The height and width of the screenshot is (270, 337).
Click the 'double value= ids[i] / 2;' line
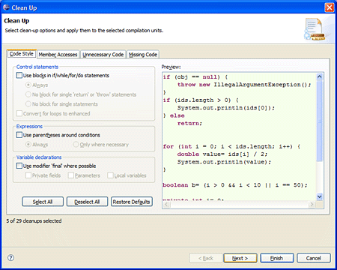click(x=222, y=154)
